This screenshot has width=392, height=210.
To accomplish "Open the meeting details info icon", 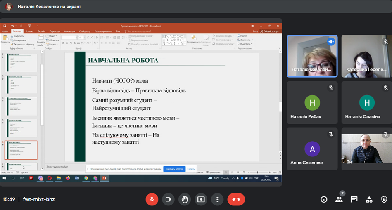I will [x=324, y=199].
